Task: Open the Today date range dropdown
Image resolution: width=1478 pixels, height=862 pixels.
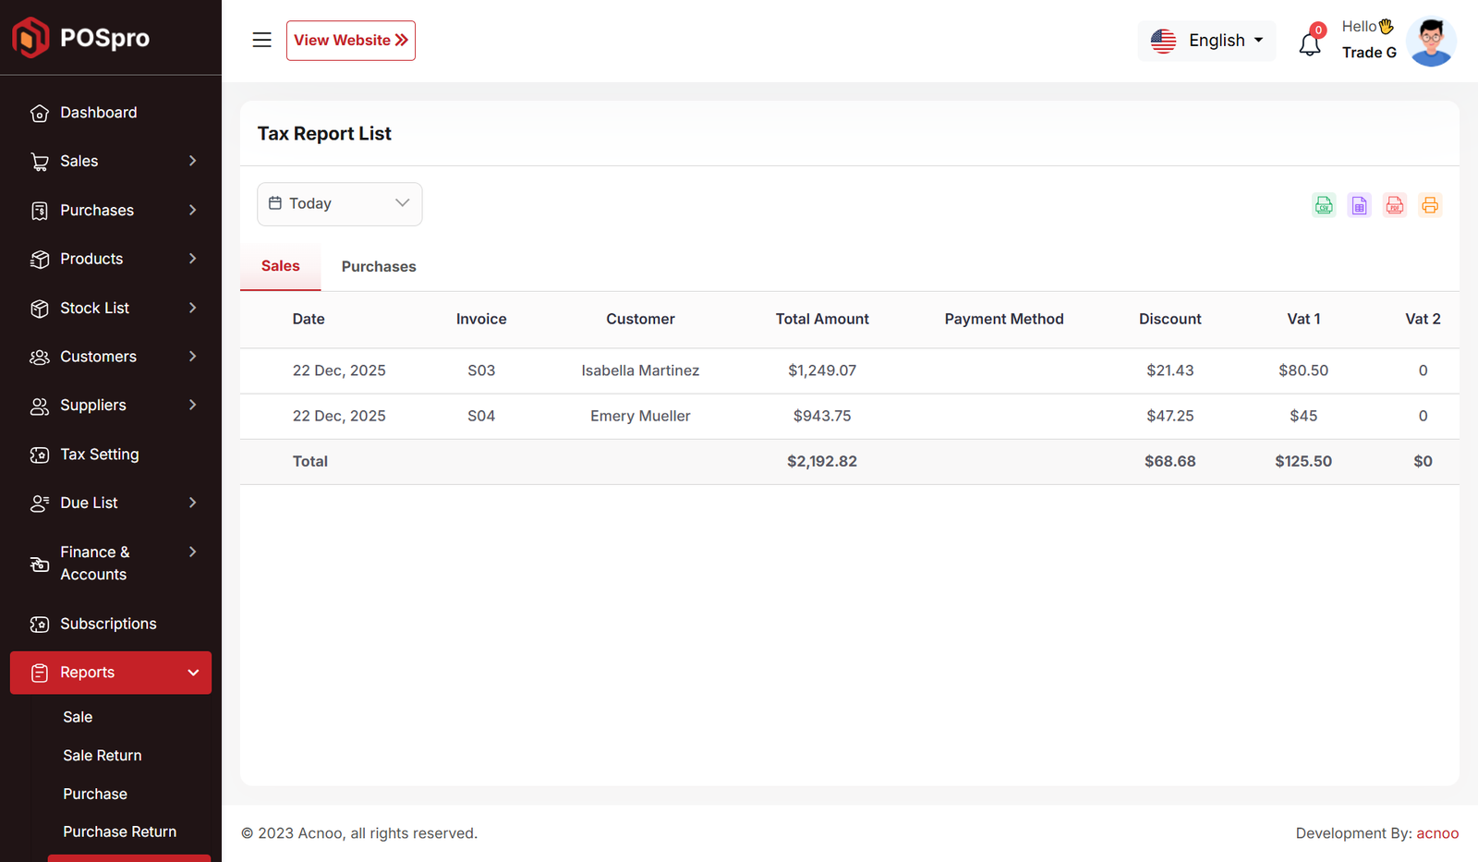Action: (339, 203)
